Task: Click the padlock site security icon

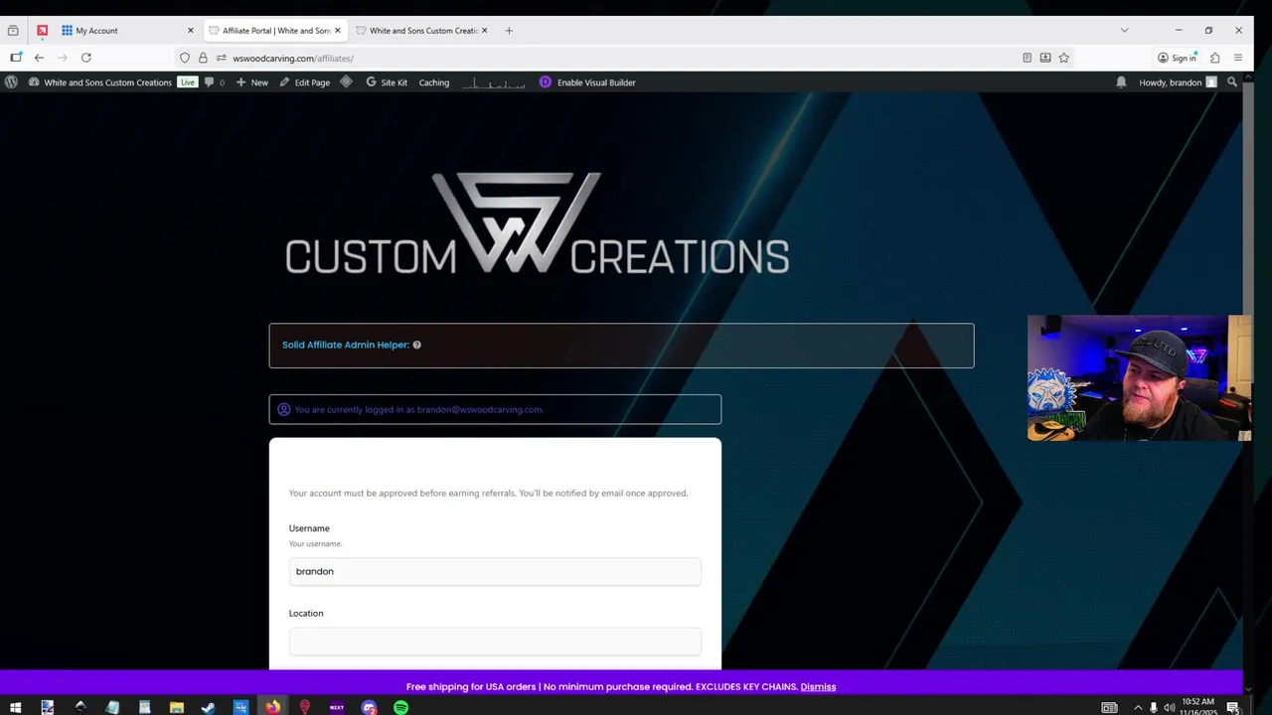Action: (203, 58)
